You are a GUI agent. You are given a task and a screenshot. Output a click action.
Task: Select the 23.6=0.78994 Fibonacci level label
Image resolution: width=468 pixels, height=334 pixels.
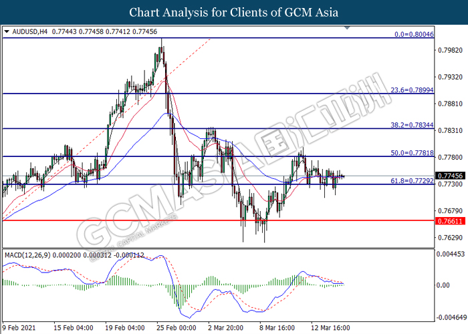click(x=413, y=90)
